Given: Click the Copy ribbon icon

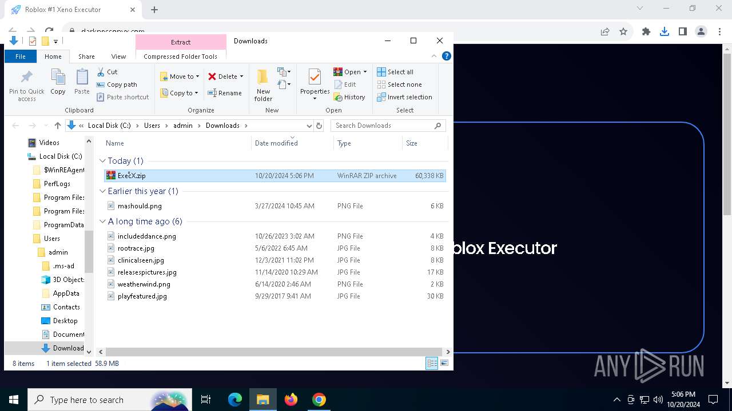Looking at the screenshot, I should click(x=58, y=82).
